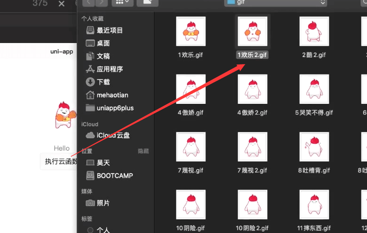Select 昊天 location in sidebar
Image resolution: width=367 pixels, height=233 pixels.
pos(98,163)
